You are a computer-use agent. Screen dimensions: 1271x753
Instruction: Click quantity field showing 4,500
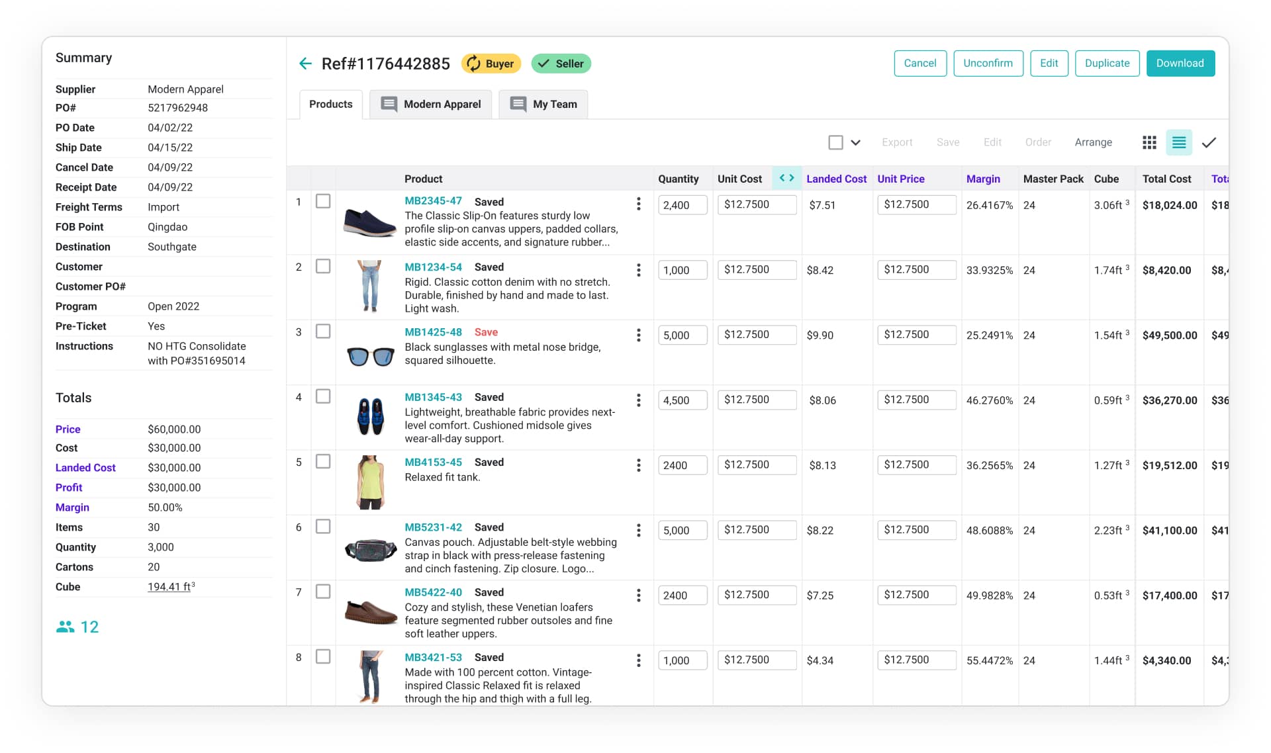(682, 400)
